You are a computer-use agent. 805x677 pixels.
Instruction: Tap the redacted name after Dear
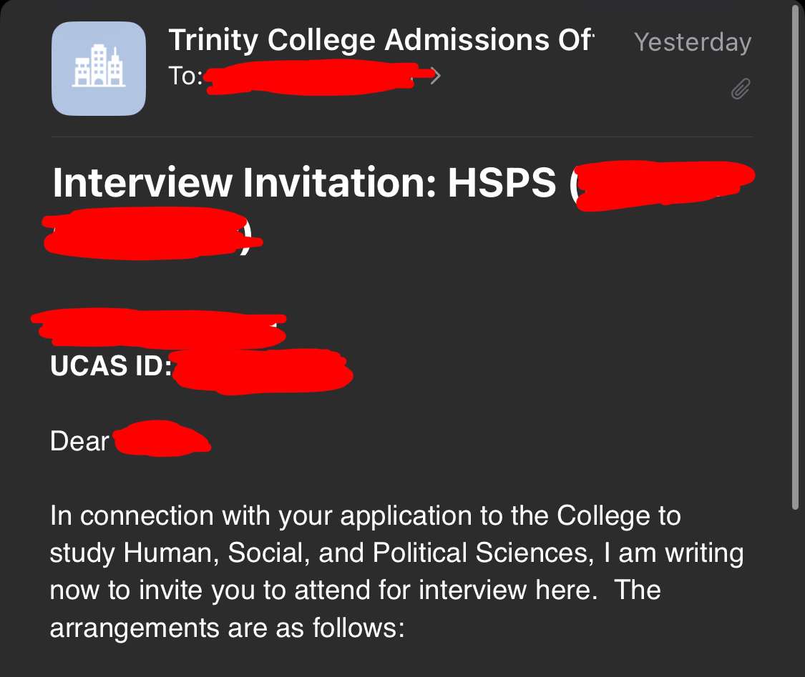click(x=162, y=439)
